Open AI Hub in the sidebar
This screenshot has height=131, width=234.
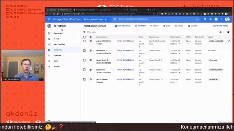[x=56, y=39]
